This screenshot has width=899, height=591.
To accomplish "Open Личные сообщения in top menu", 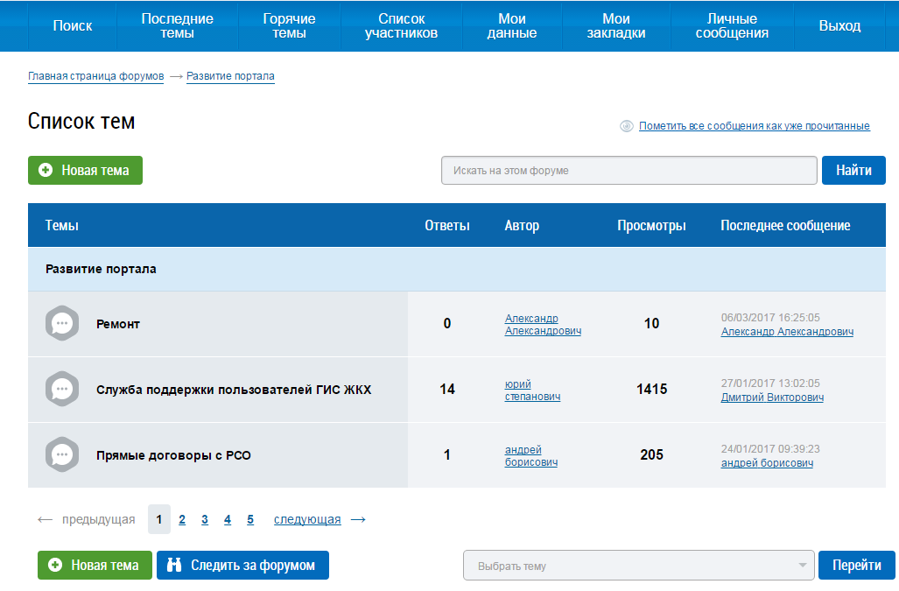I will [738, 26].
